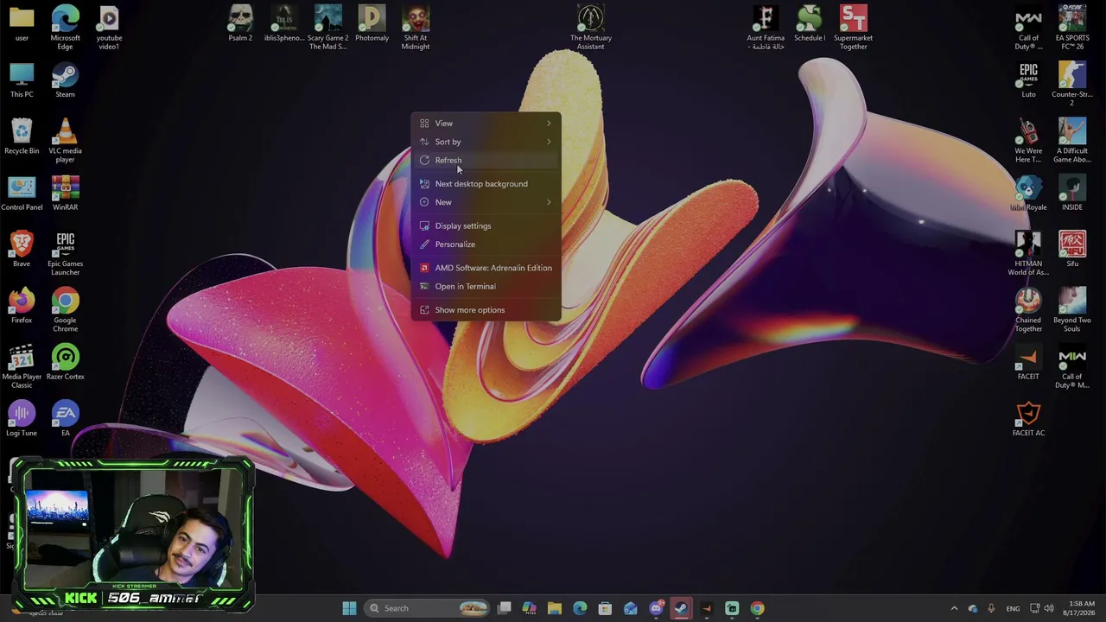Open Steam from the taskbar
Viewport: 1106px width, 622px height.
tap(681, 608)
